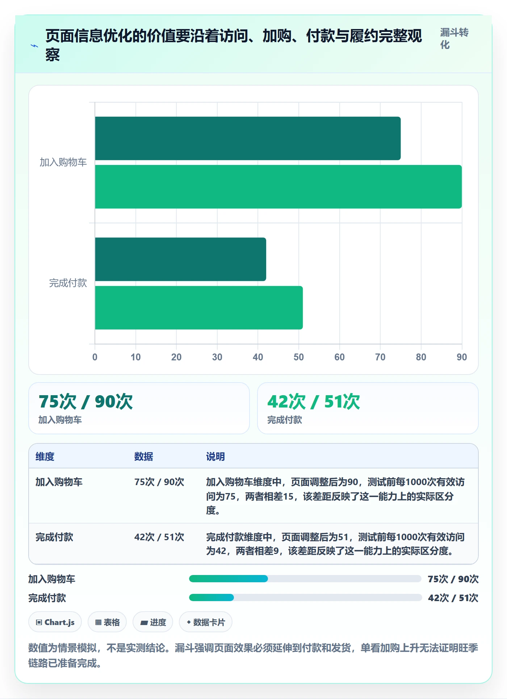This screenshot has height=699, width=507.
Task: Click the headline starting with 页面信息优化的价值
Action: click(234, 45)
